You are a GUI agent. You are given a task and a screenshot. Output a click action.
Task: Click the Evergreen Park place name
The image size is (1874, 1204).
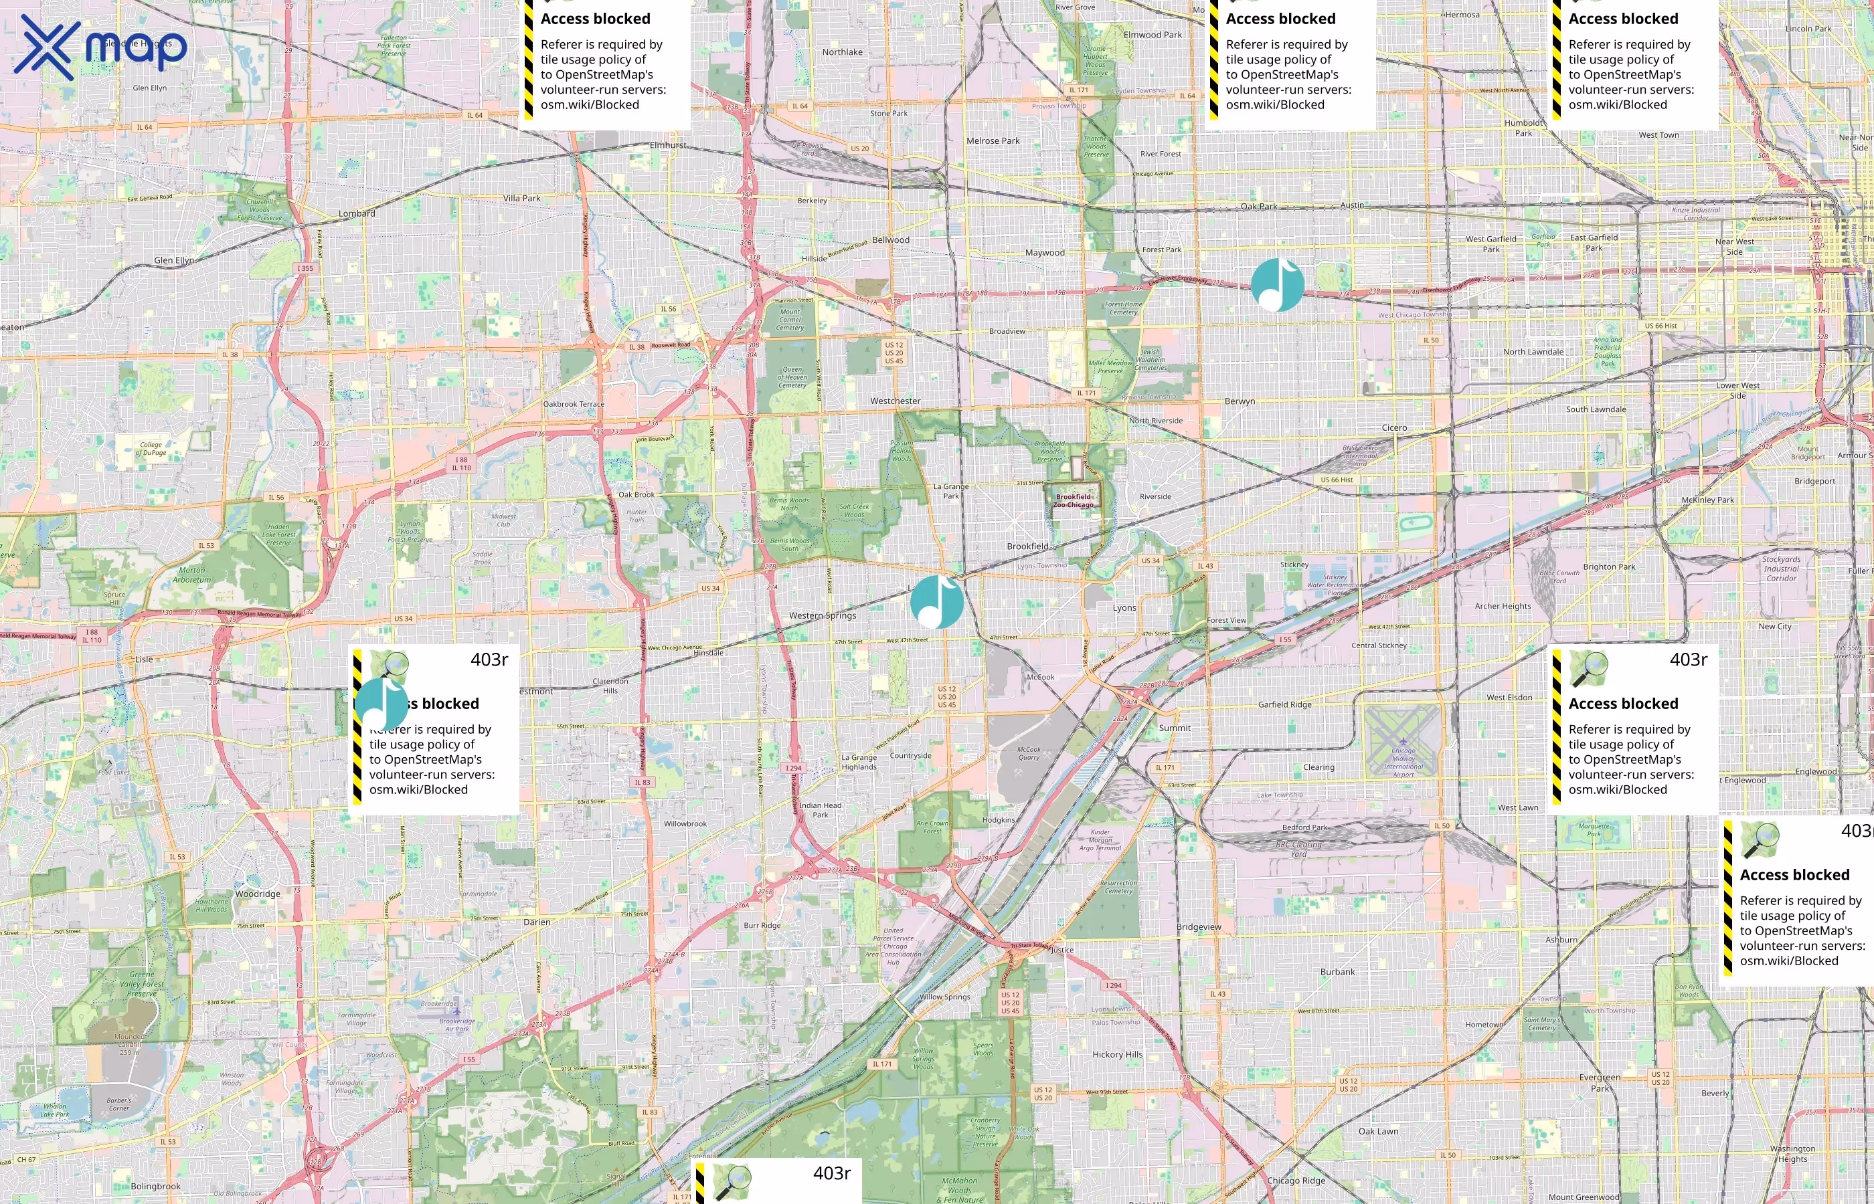(1600, 1083)
